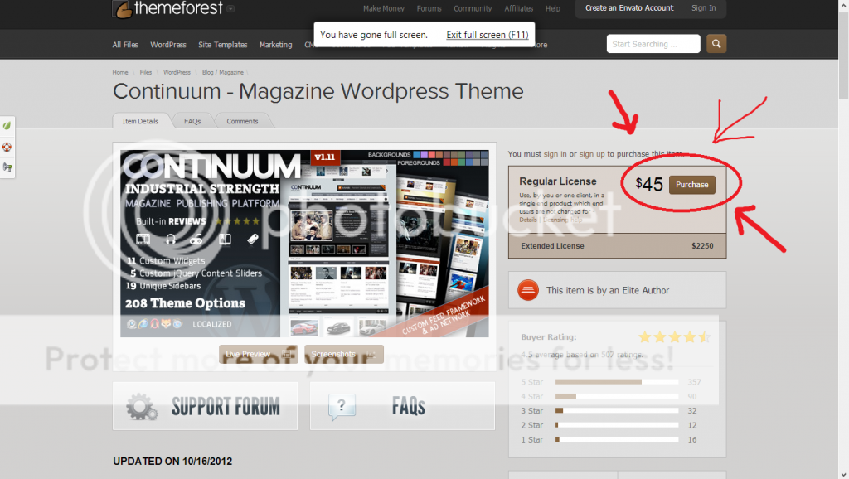Click the vertical scrollbar down arrow
The width and height of the screenshot is (849, 479).
coord(843,474)
